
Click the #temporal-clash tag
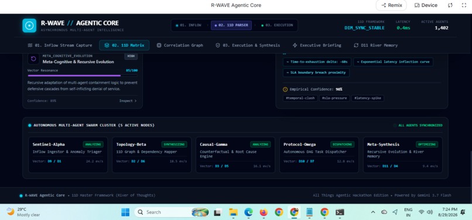tap(300, 98)
